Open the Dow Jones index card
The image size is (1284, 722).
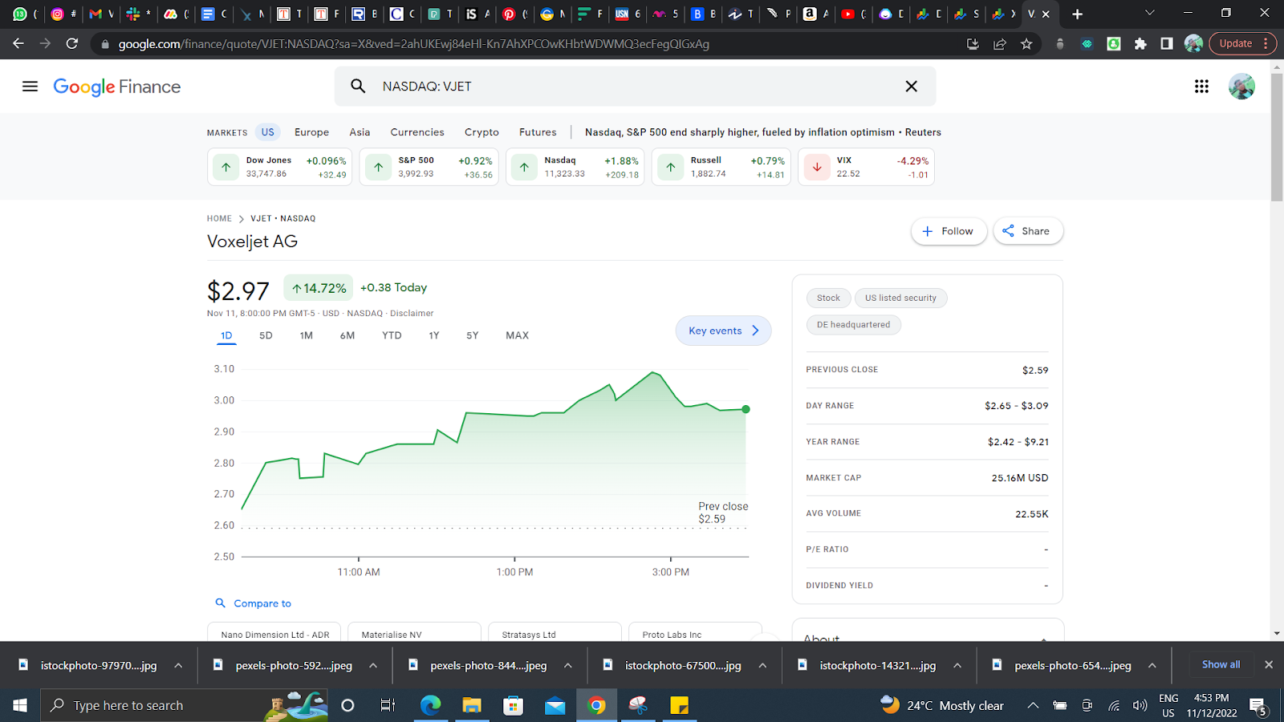[x=280, y=167]
